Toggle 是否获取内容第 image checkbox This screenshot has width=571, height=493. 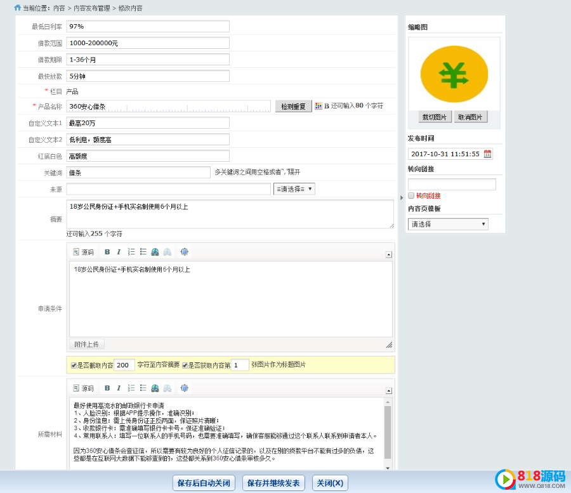(185, 365)
